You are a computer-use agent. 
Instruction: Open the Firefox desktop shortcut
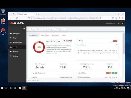[3, 21]
